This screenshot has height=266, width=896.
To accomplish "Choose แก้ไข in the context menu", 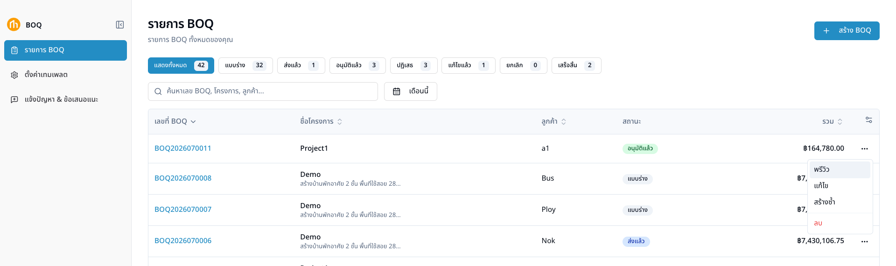I will pos(840,186).
